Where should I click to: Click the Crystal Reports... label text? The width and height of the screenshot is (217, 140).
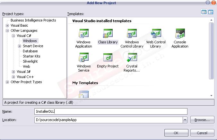pos(132,68)
